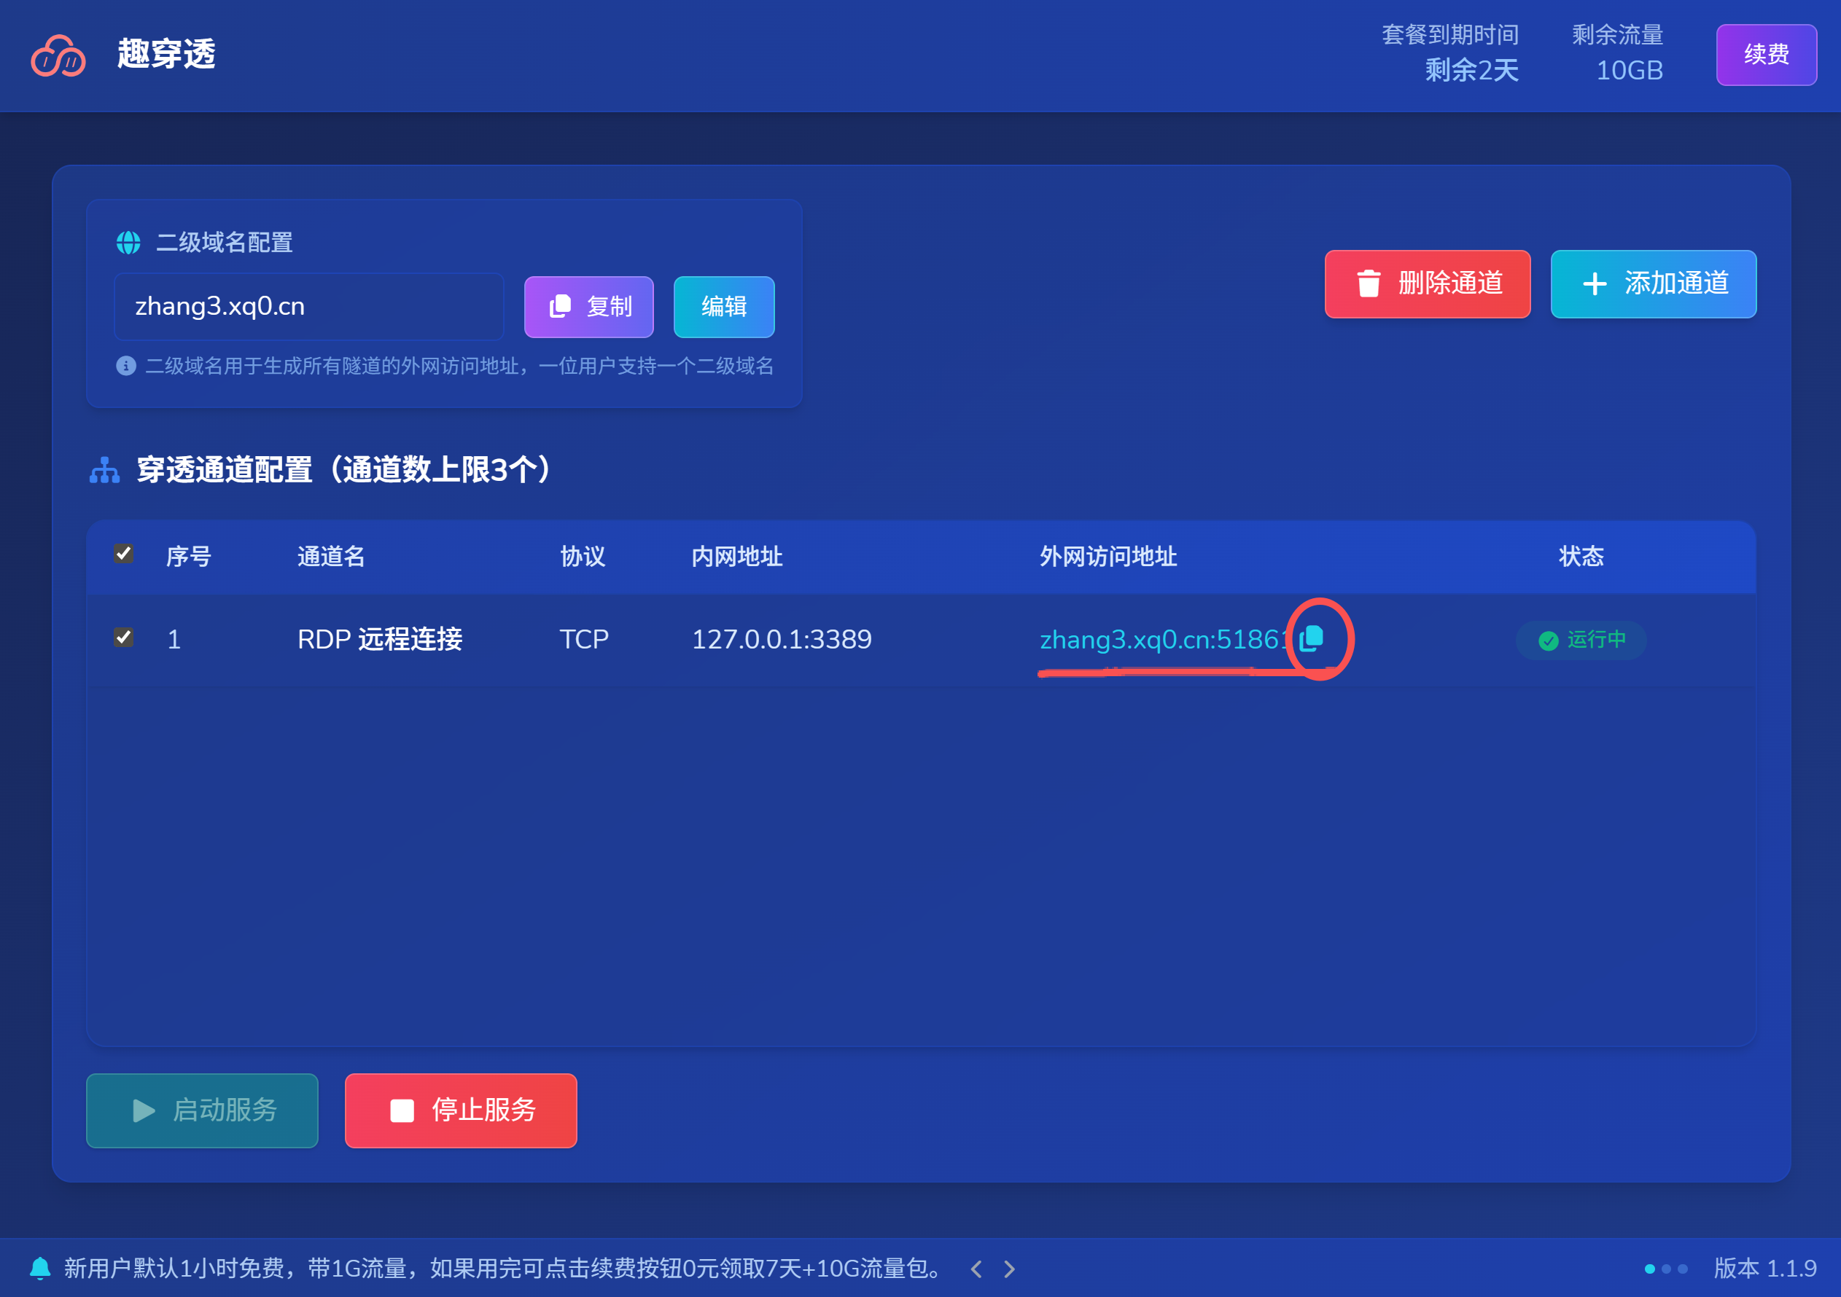Click the network hierarchy icon beside 穿透通道配置

pos(104,470)
